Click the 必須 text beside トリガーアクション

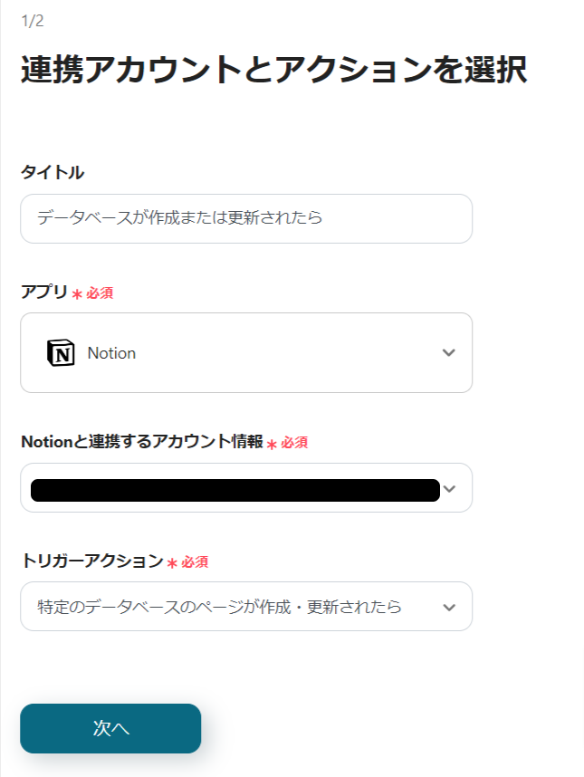point(195,562)
